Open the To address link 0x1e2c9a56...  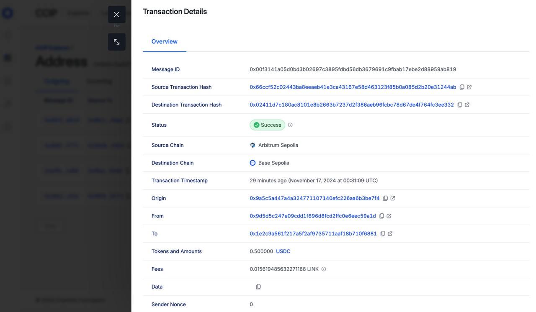[x=313, y=234]
